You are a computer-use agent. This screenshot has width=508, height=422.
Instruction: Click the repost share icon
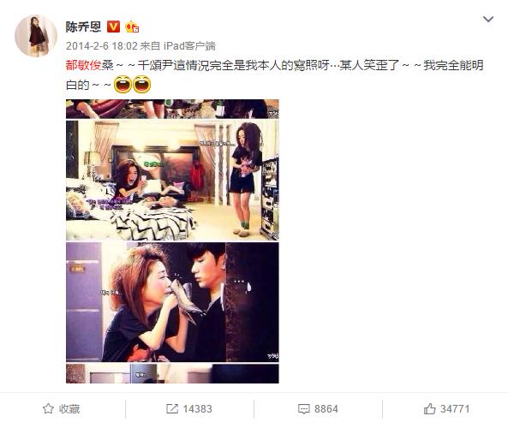(x=172, y=408)
